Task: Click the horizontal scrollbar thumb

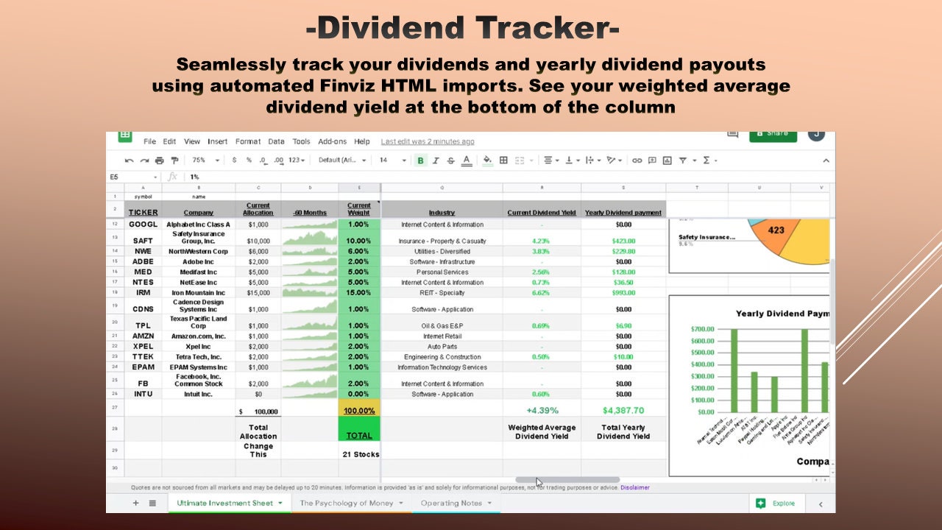Action: (x=567, y=480)
